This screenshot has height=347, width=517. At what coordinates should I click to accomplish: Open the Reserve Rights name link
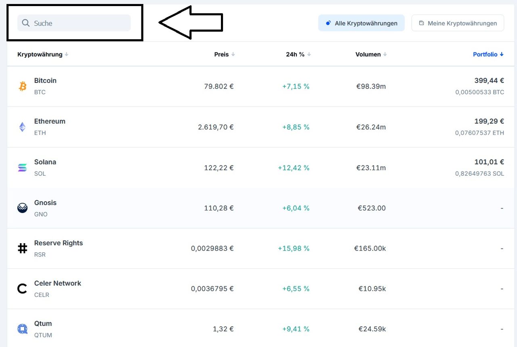(58, 243)
